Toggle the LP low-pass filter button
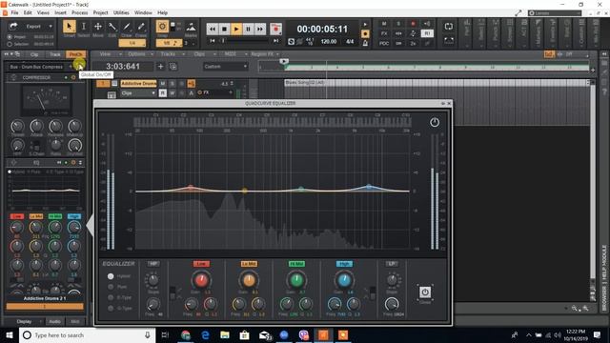 pyautogui.click(x=392, y=264)
